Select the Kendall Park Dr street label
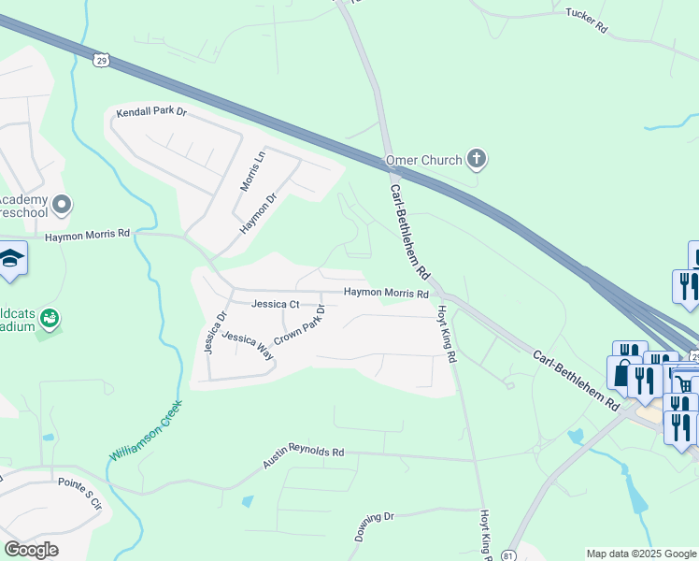Screen dimensions: 699x561 point(151,111)
